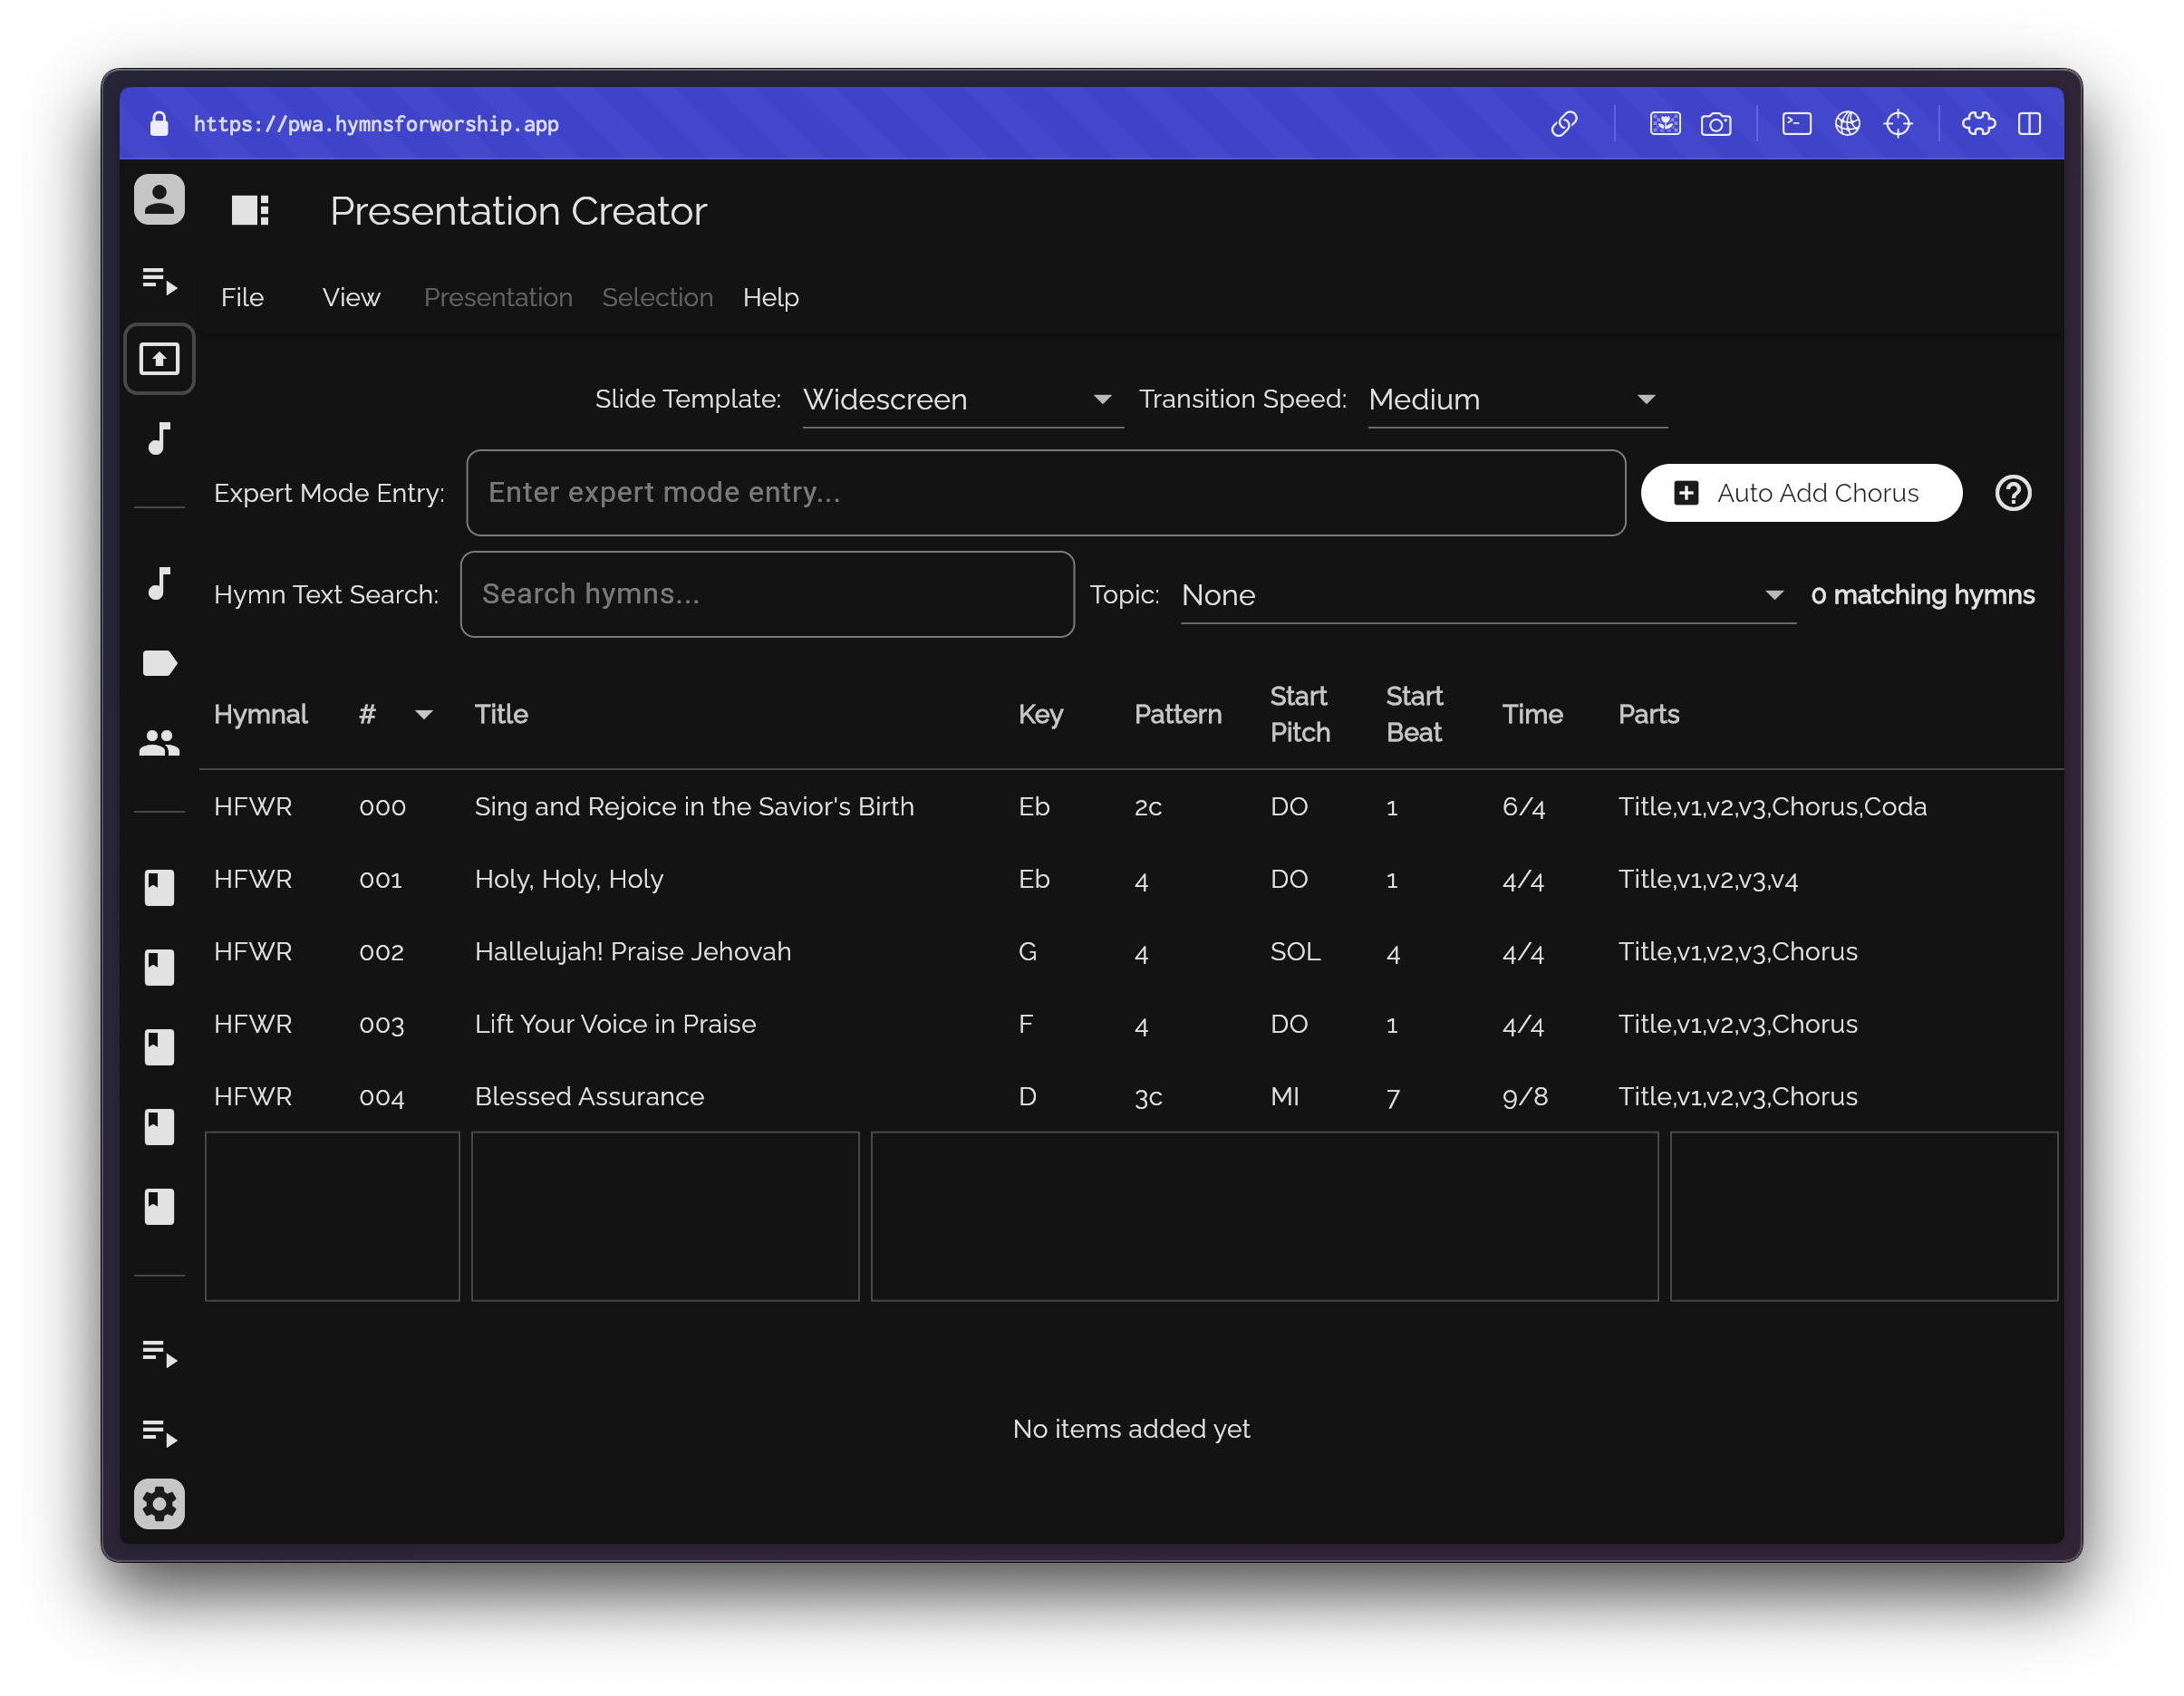Open the Presentation menu
This screenshot has width=2184, height=1696.
coord(498,298)
